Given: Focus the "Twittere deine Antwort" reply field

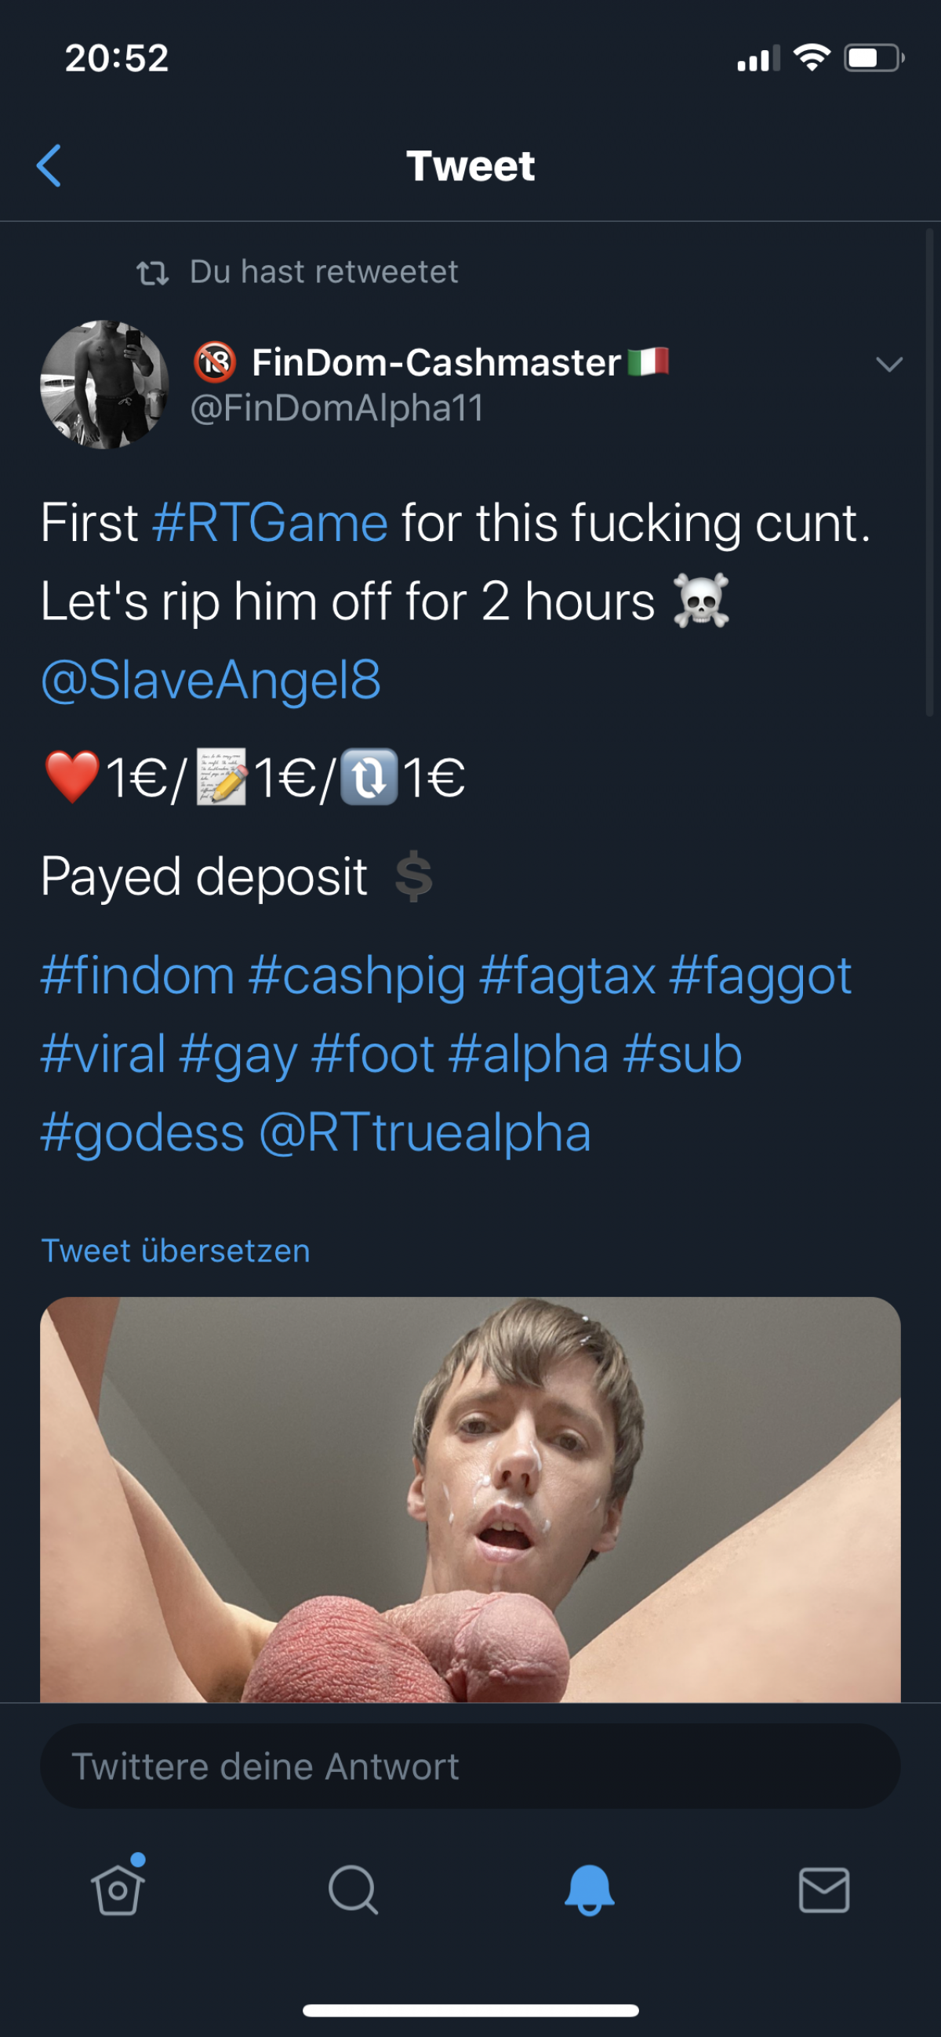Looking at the screenshot, I should tap(470, 1766).
